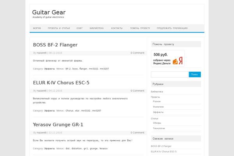This screenshot has height=156, width=234.
Task: Select the СОФТ navigation item
Action: tap(80, 28)
